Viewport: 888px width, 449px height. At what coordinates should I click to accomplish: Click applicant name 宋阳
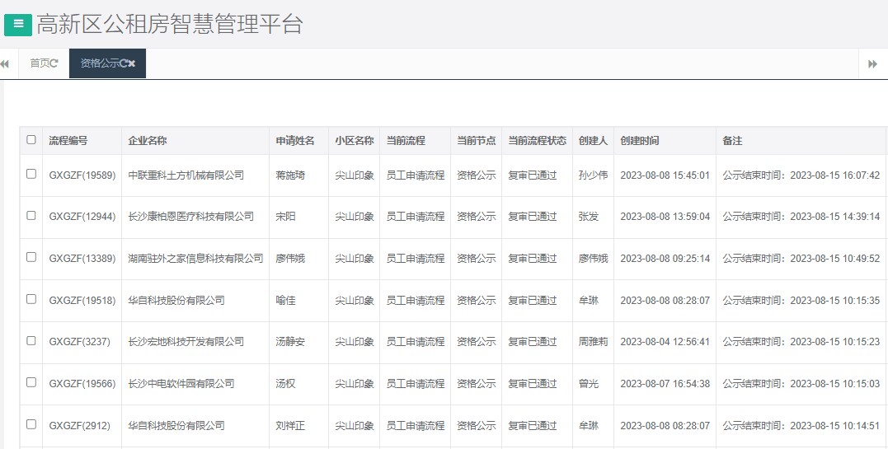[x=285, y=217]
